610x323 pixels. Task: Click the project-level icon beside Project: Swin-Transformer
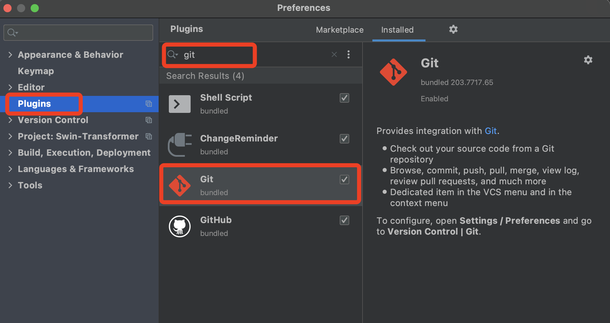(149, 136)
